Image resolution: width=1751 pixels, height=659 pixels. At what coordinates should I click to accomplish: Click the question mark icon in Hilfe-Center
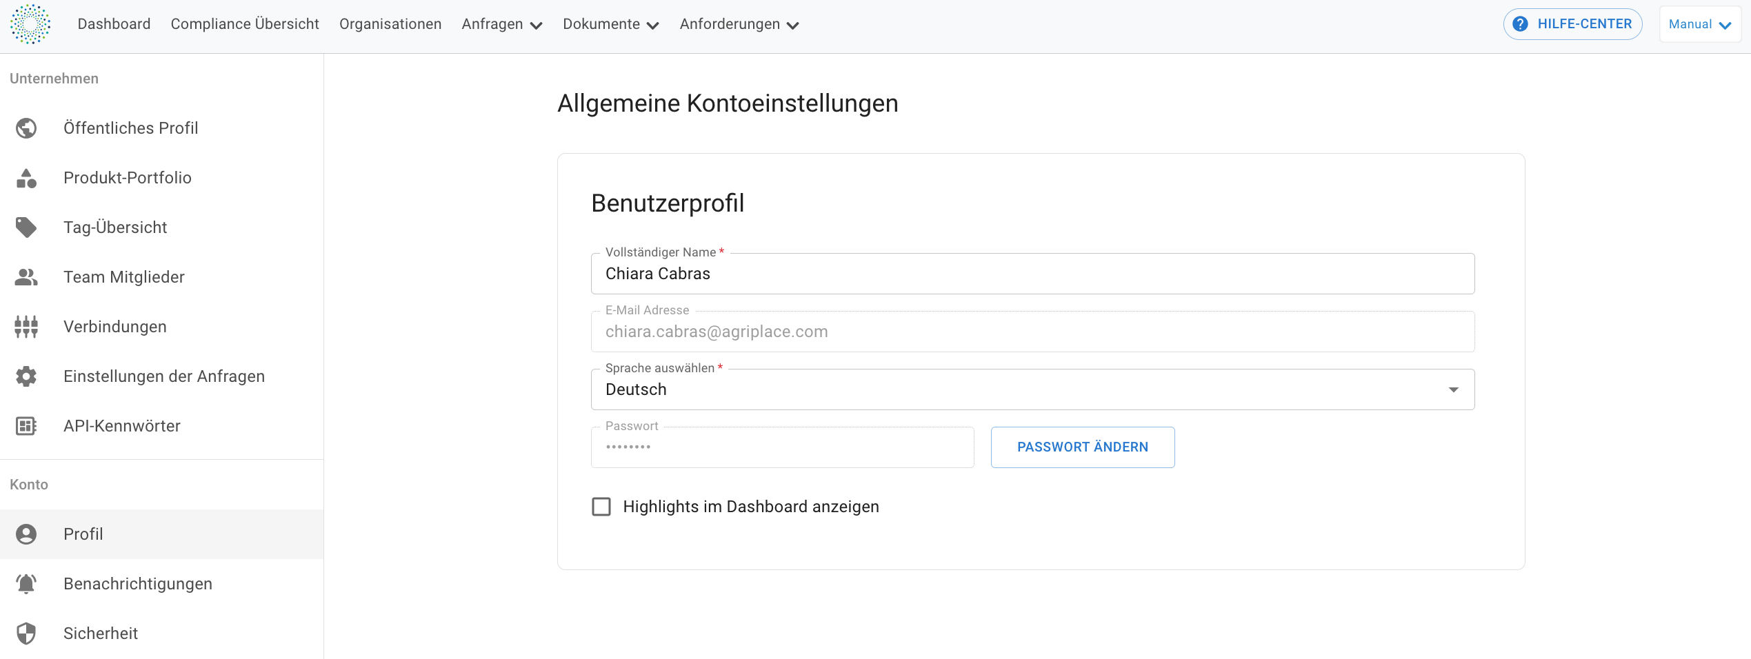pyautogui.click(x=1520, y=24)
